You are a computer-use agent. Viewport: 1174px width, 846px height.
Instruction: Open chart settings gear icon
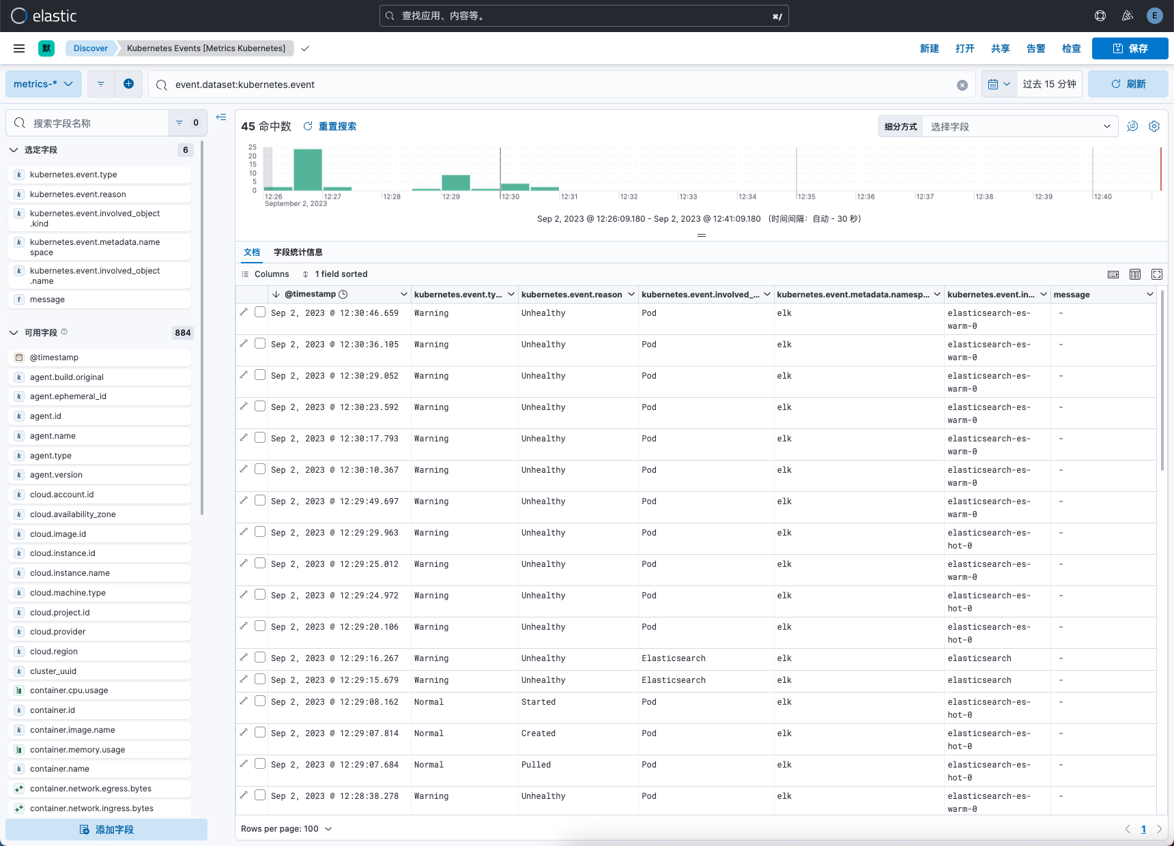coord(1154,126)
